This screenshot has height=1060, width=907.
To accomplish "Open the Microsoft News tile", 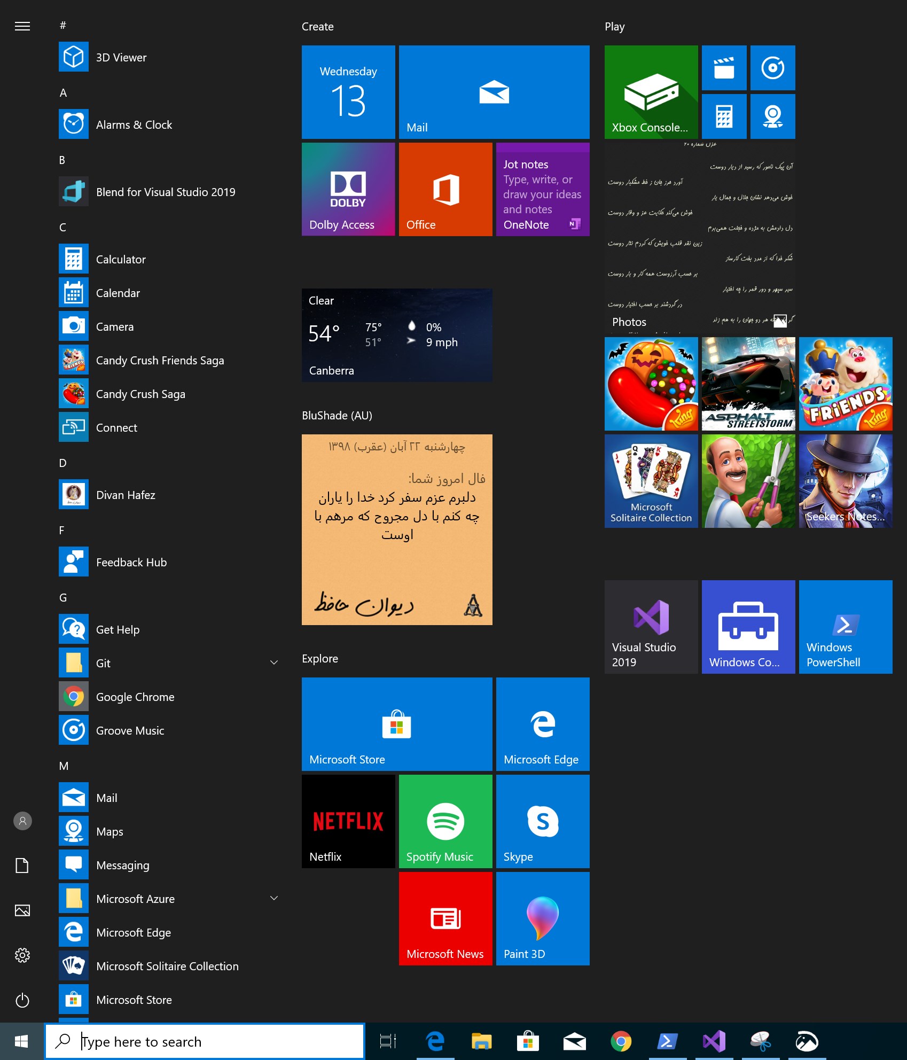I will (x=445, y=918).
